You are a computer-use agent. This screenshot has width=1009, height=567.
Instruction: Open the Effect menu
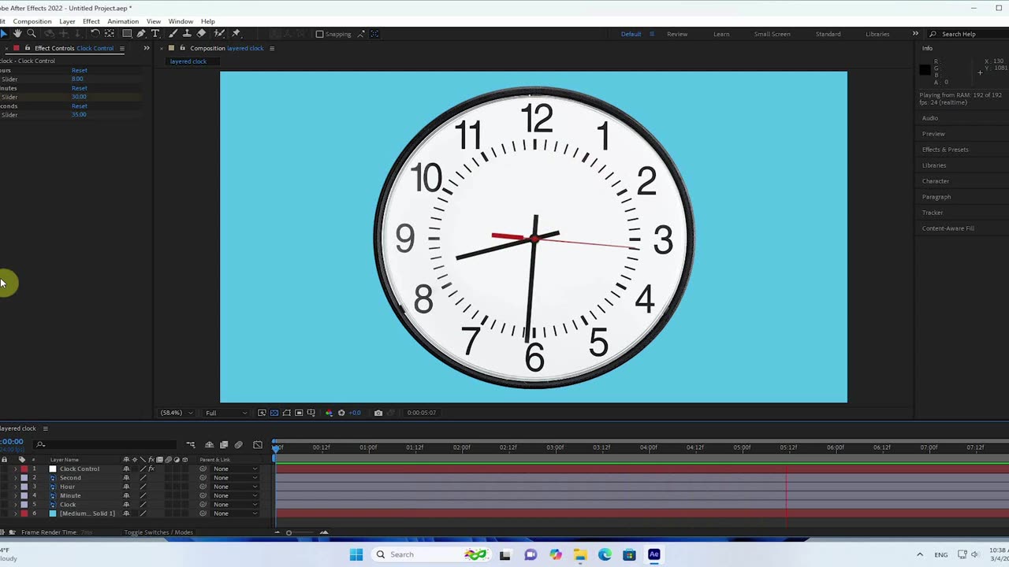91,21
